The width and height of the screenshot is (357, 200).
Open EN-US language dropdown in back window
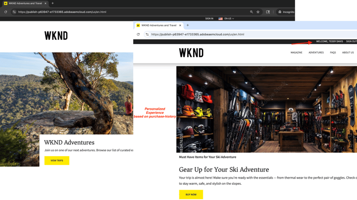coord(229,19)
